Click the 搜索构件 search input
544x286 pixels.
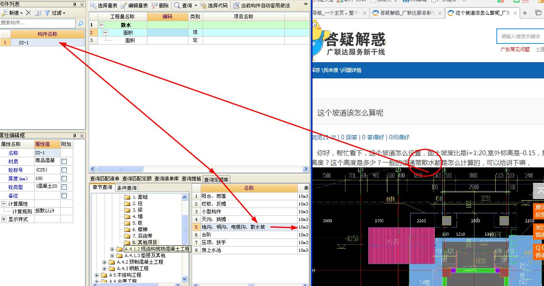tap(38, 23)
